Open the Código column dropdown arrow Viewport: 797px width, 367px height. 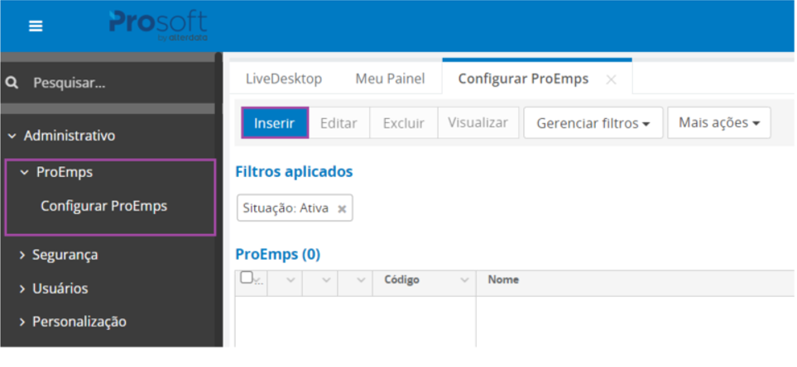point(464,280)
